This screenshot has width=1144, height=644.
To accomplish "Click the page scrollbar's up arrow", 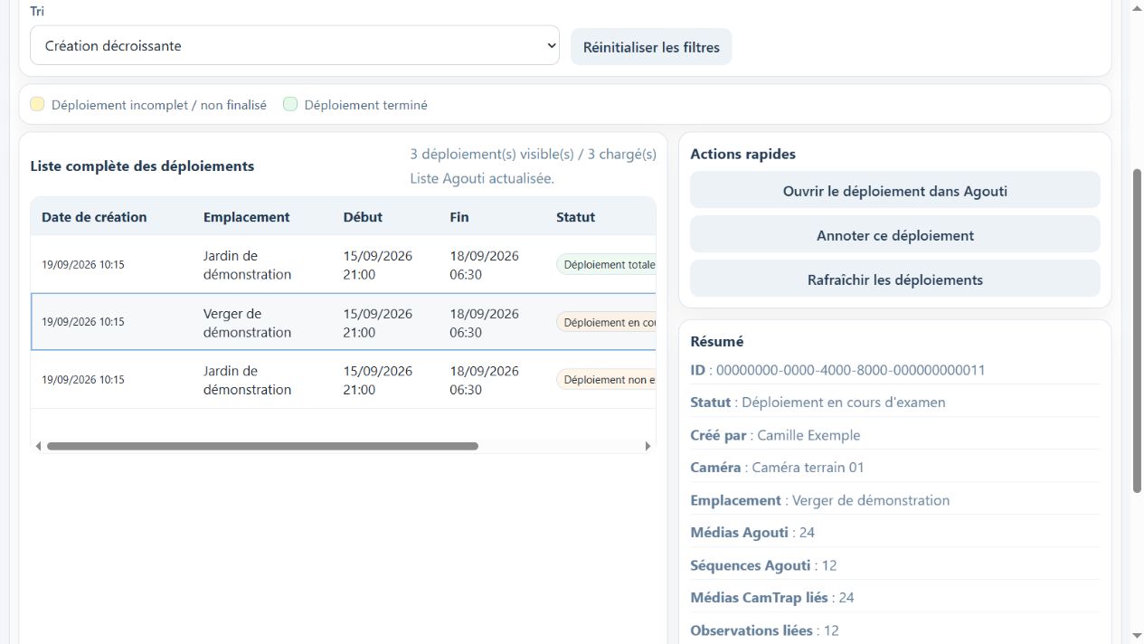I will point(1137,6).
